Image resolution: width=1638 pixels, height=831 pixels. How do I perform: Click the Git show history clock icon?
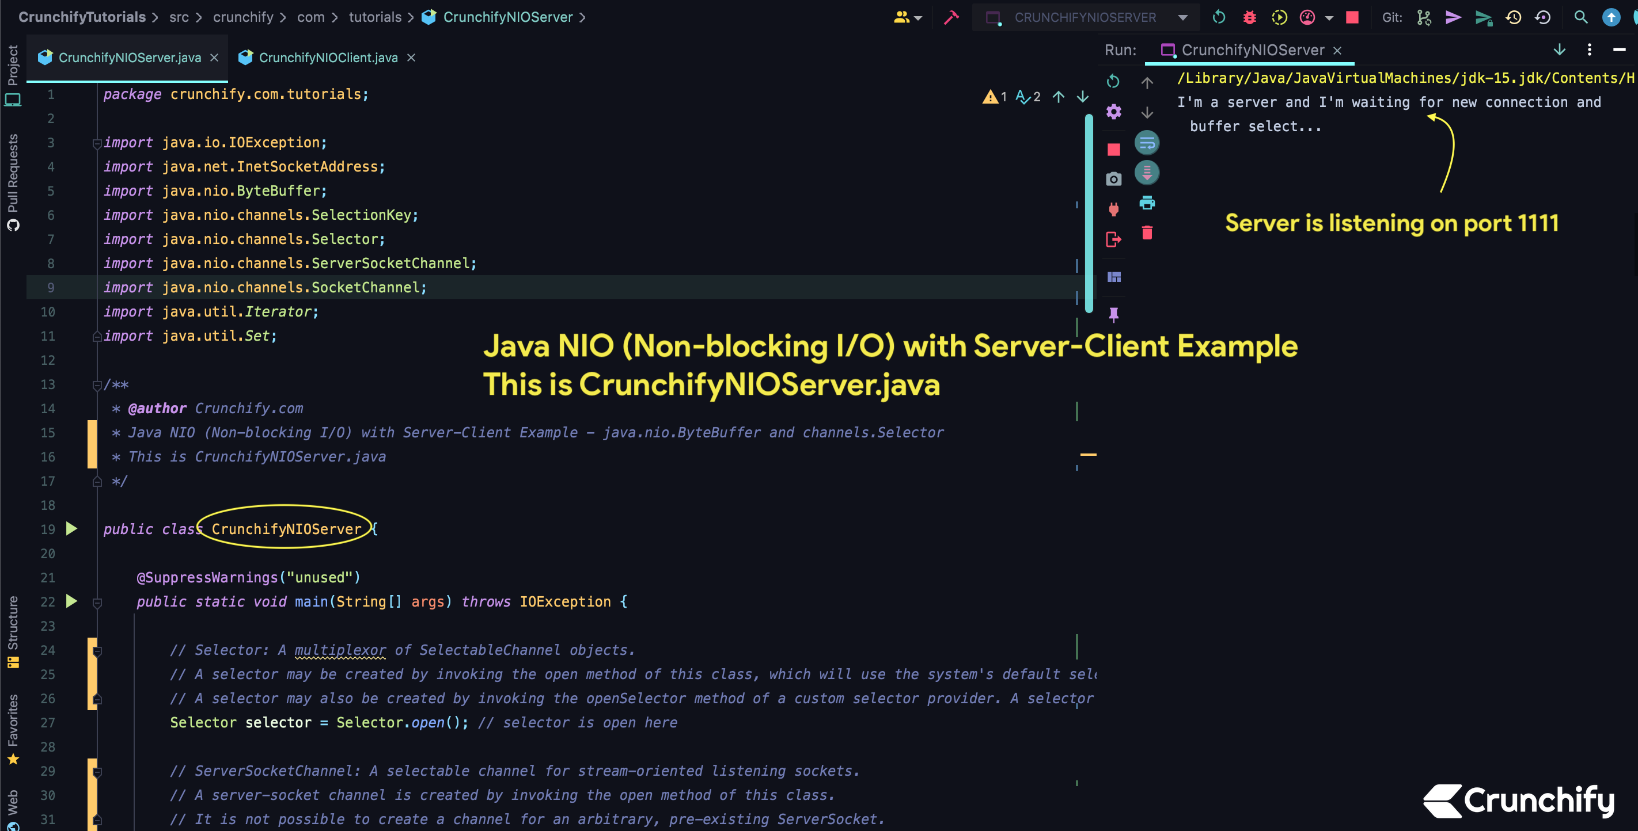tap(1514, 17)
